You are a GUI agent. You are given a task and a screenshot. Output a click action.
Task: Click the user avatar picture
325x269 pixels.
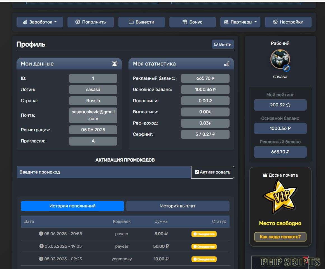coord(279,59)
